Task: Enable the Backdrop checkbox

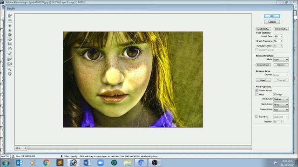Action: point(257,116)
